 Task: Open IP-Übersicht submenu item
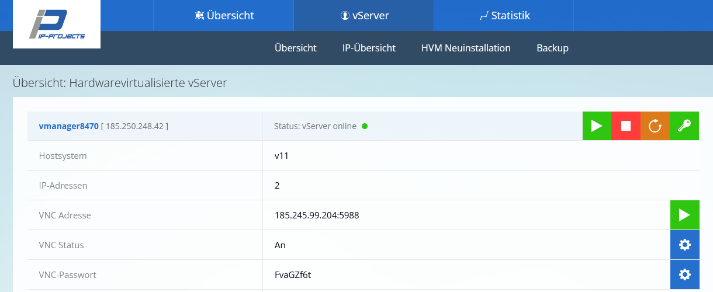[369, 48]
